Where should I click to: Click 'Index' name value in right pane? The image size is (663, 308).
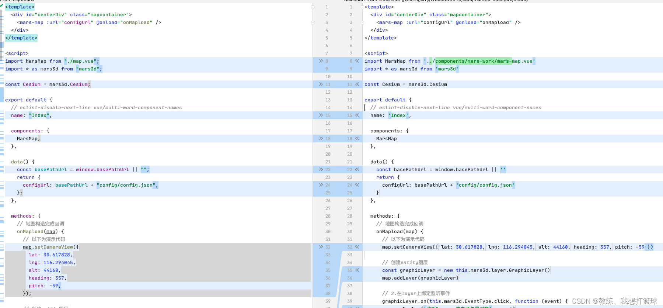tap(398, 115)
